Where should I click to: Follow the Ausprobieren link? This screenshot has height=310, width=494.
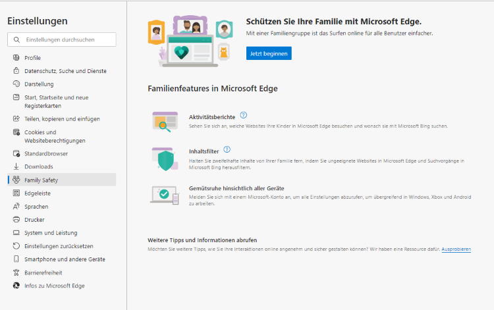tap(456, 249)
